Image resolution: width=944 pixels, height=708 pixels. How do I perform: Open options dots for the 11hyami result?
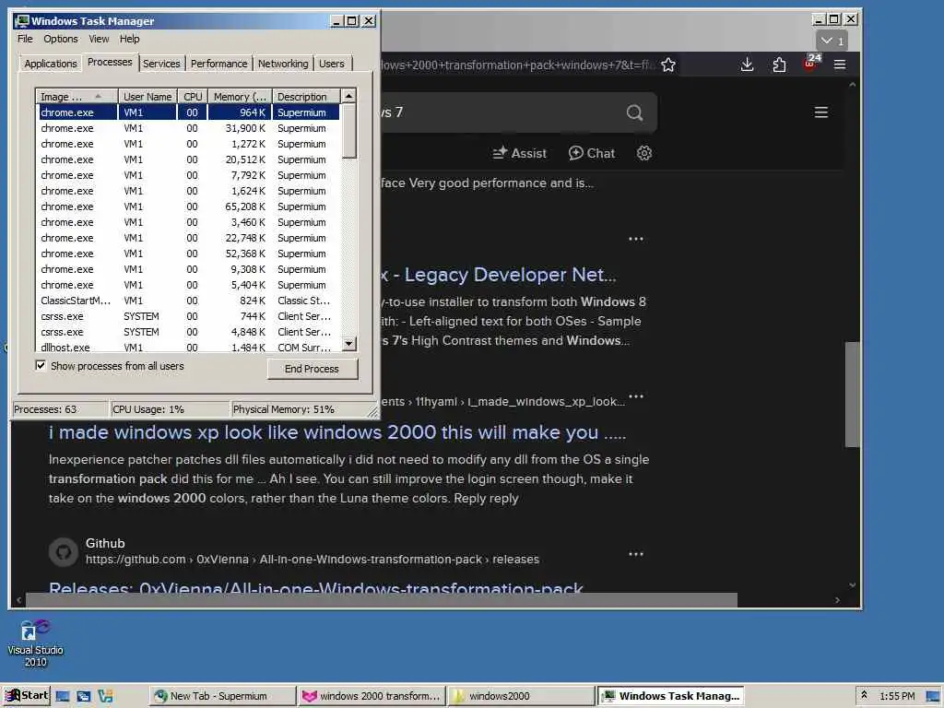coord(636,396)
